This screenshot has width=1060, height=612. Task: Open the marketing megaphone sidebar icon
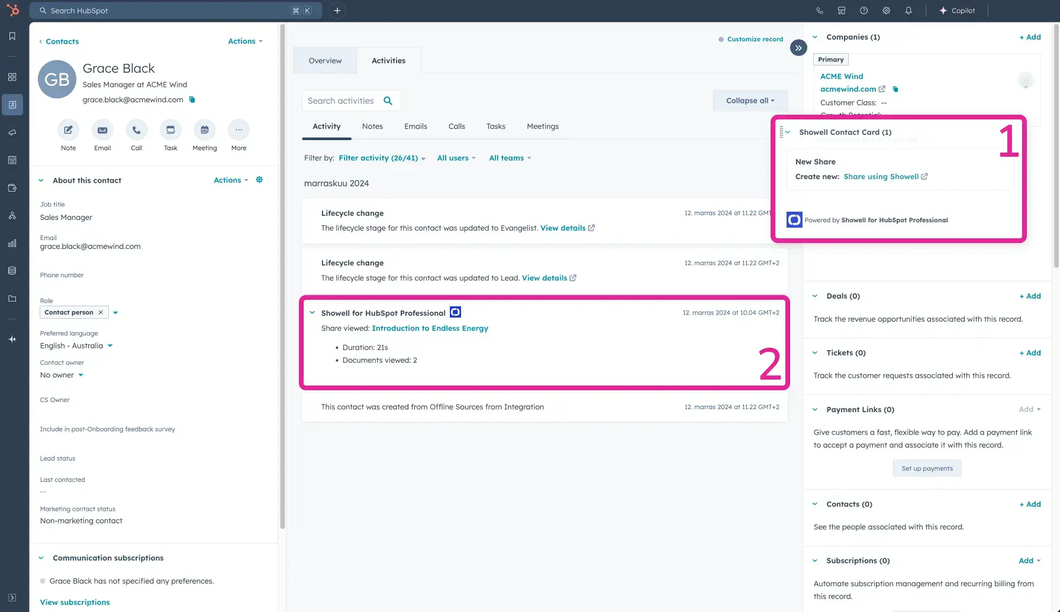[12, 132]
